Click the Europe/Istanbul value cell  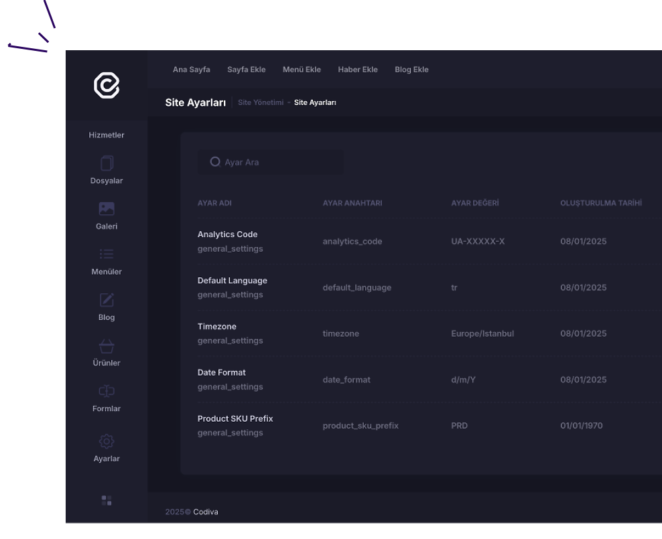(482, 333)
